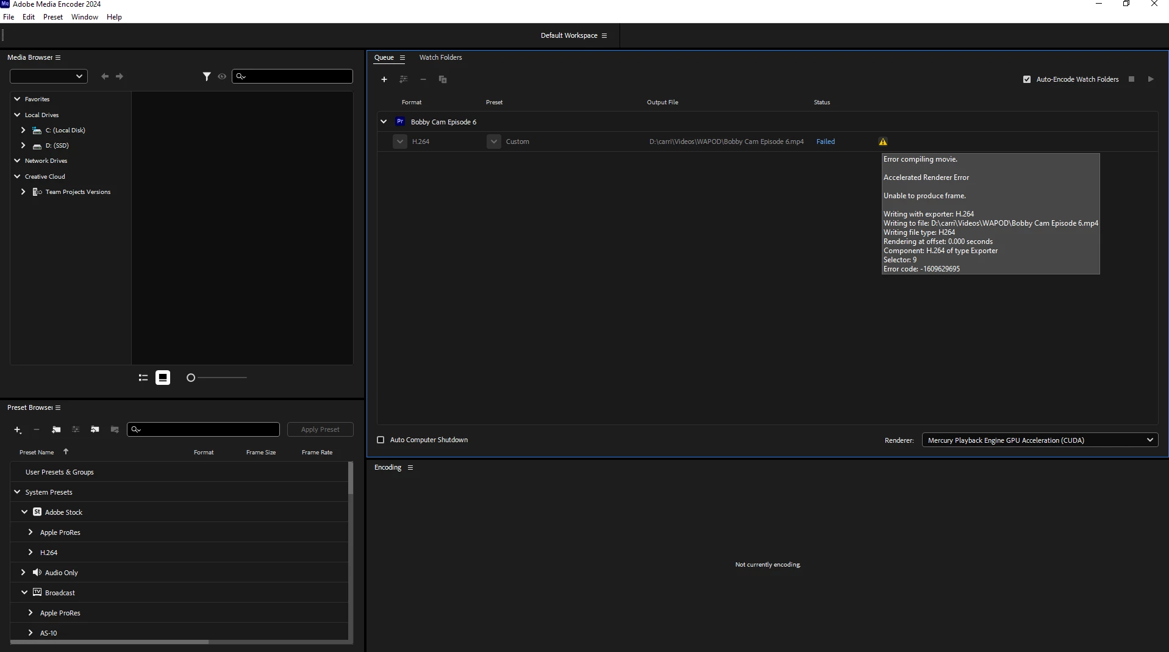Select the Queue tab
This screenshot has width=1169, height=652.
(384, 57)
